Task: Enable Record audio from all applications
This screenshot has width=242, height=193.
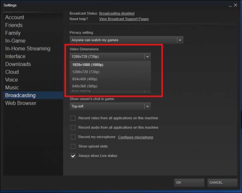Action: pyautogui.click(x=73, y=128)
